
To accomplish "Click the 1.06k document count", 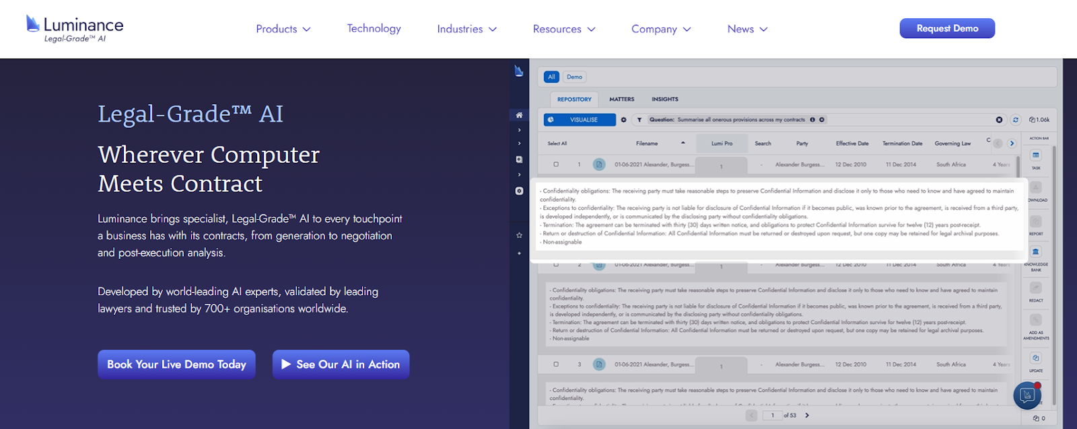I will [x=1039, y=120].
